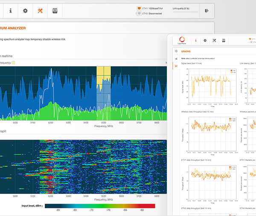This screenshot has width=256, height=216.
Task: Click the 'Input level, dBm :' label
Action: [x=32, y=206]
